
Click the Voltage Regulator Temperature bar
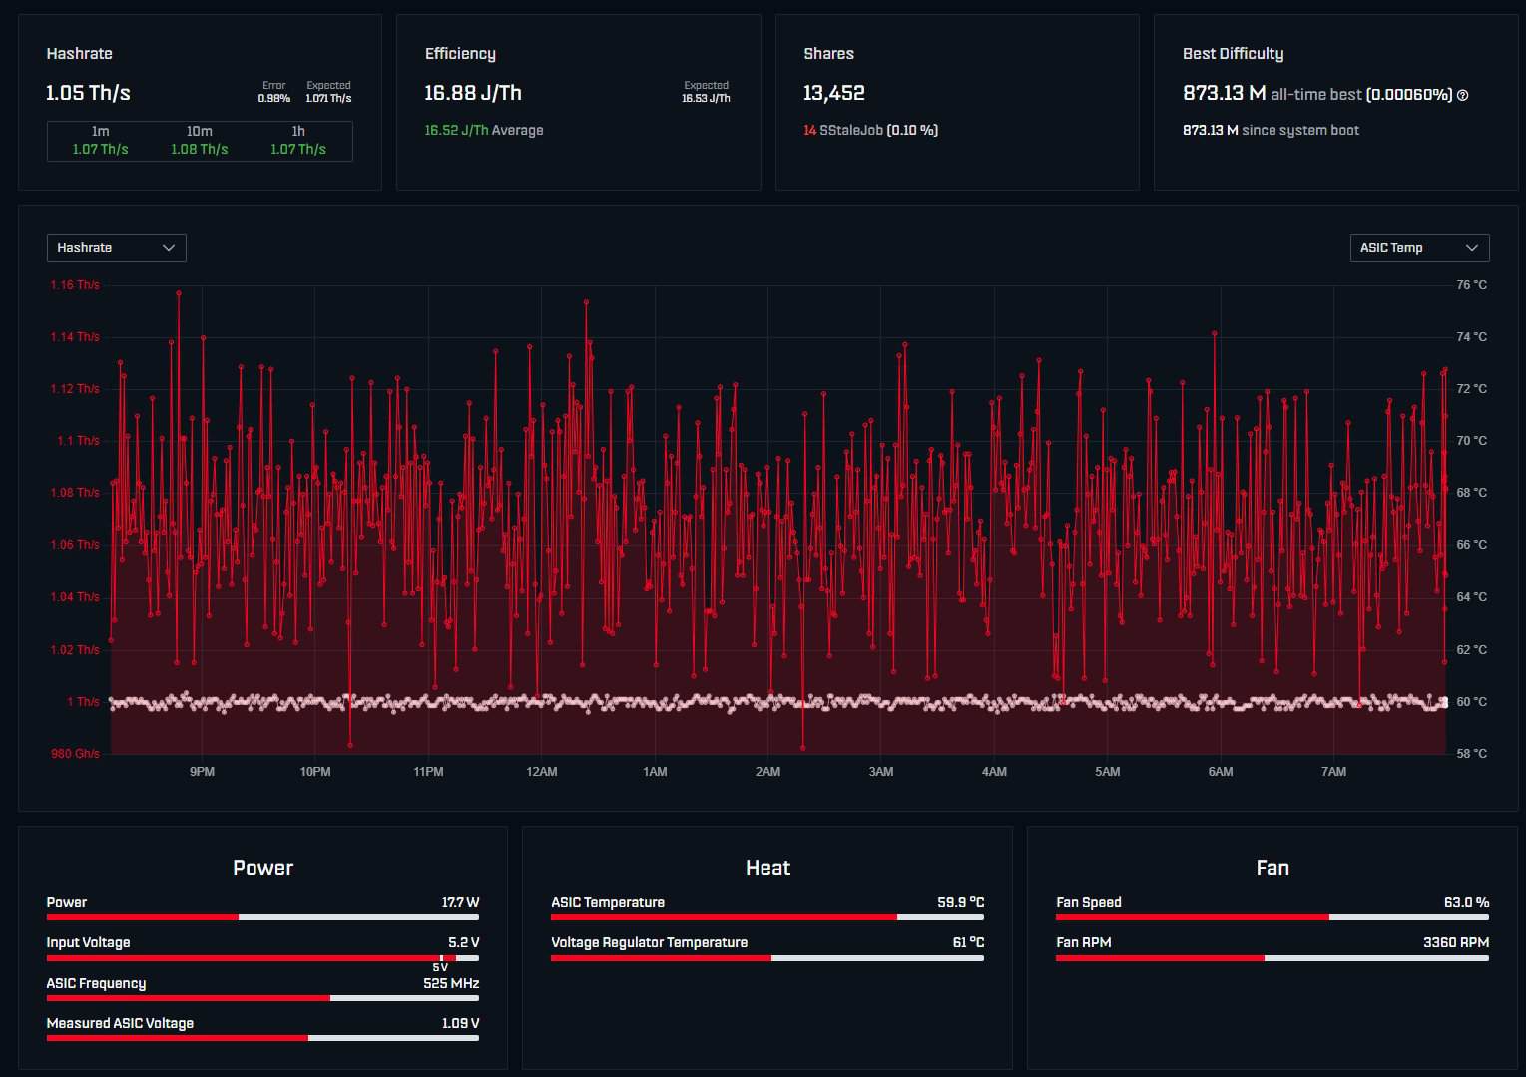[x=766, y=958]
